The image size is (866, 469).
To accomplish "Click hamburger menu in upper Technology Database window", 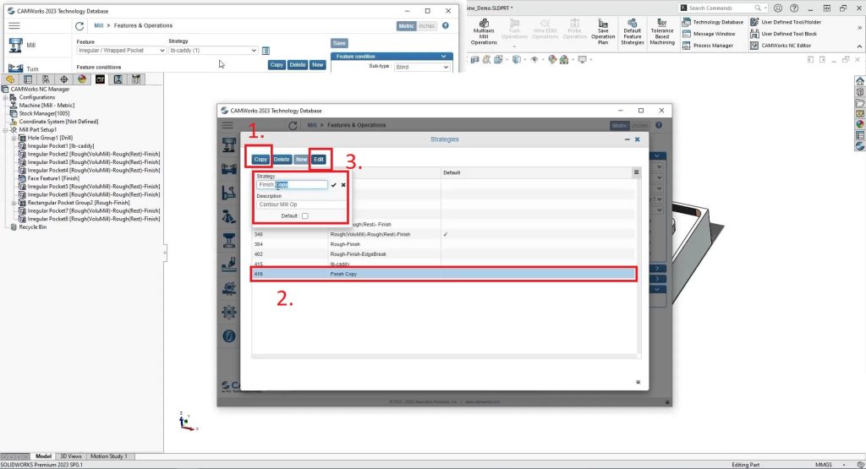I will click(14, 26).
